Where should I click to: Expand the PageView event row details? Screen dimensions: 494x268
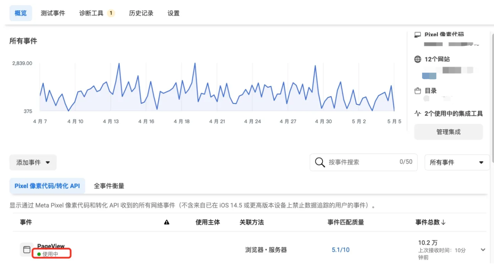[x=483, y=250]
